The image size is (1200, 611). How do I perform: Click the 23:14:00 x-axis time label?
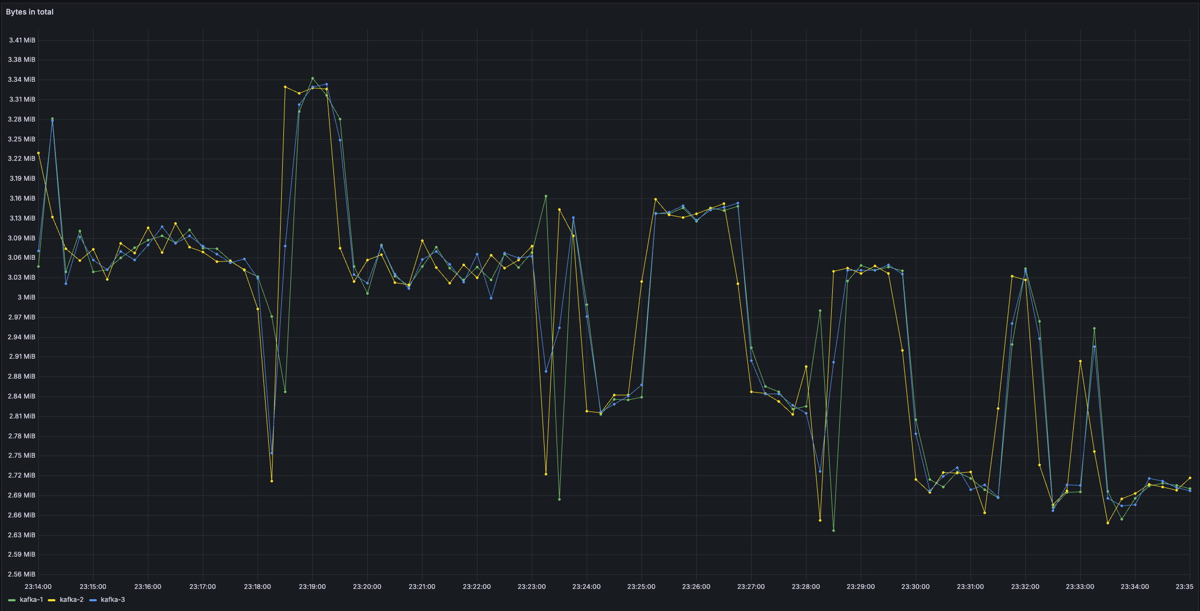(38, 586)
